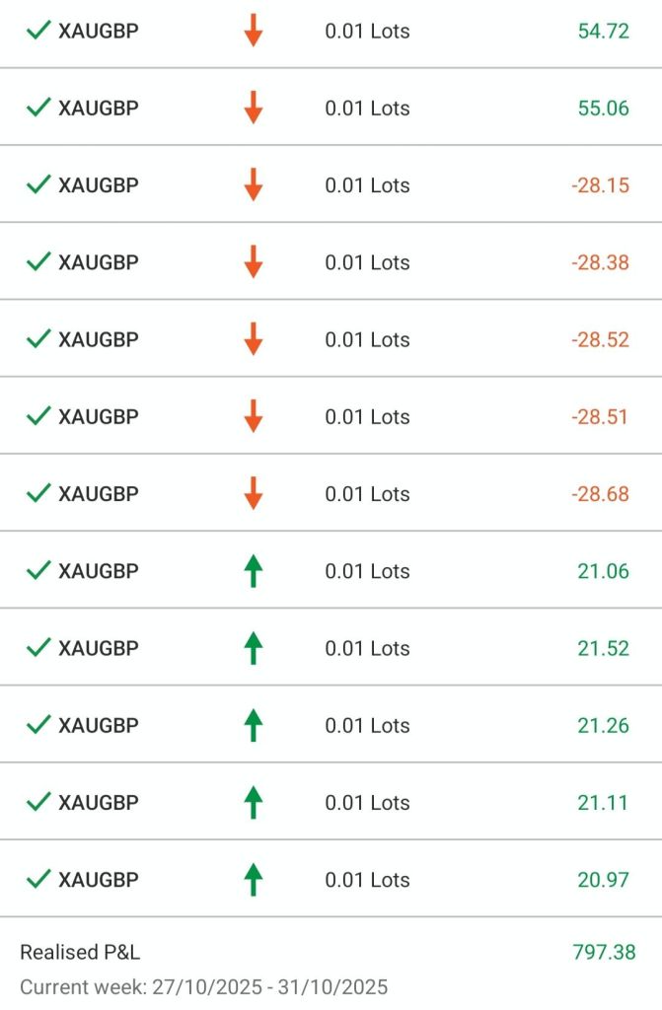Click the up arrow on the 20.97 trade row
662x1010 pixels.
click(254, 879)
